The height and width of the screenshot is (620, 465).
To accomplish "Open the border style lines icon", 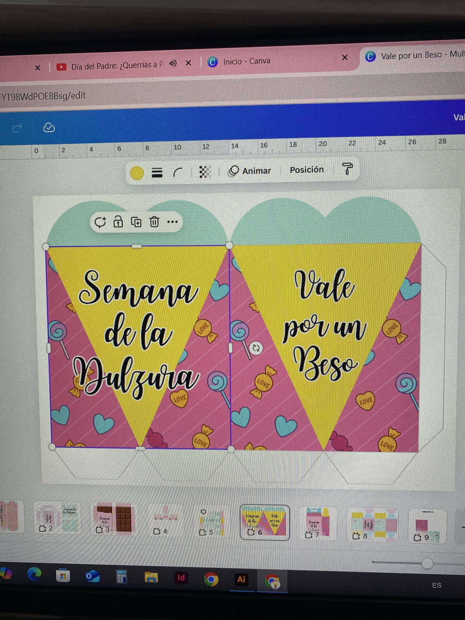I will click(x=157, y=172).
